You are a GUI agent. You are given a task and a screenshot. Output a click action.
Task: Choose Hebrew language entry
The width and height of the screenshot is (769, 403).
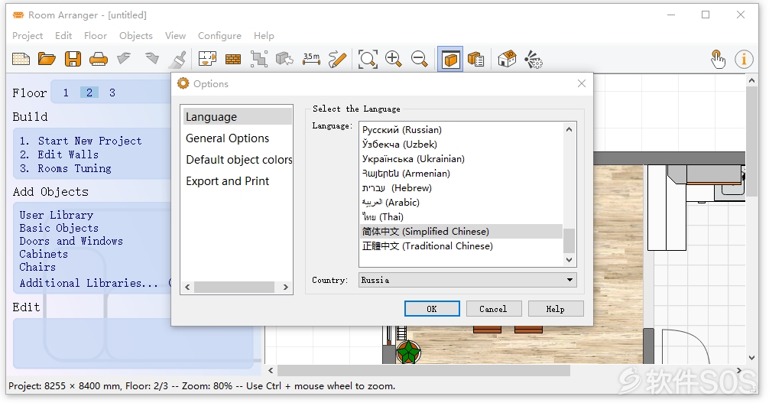[x=462, y=188]
